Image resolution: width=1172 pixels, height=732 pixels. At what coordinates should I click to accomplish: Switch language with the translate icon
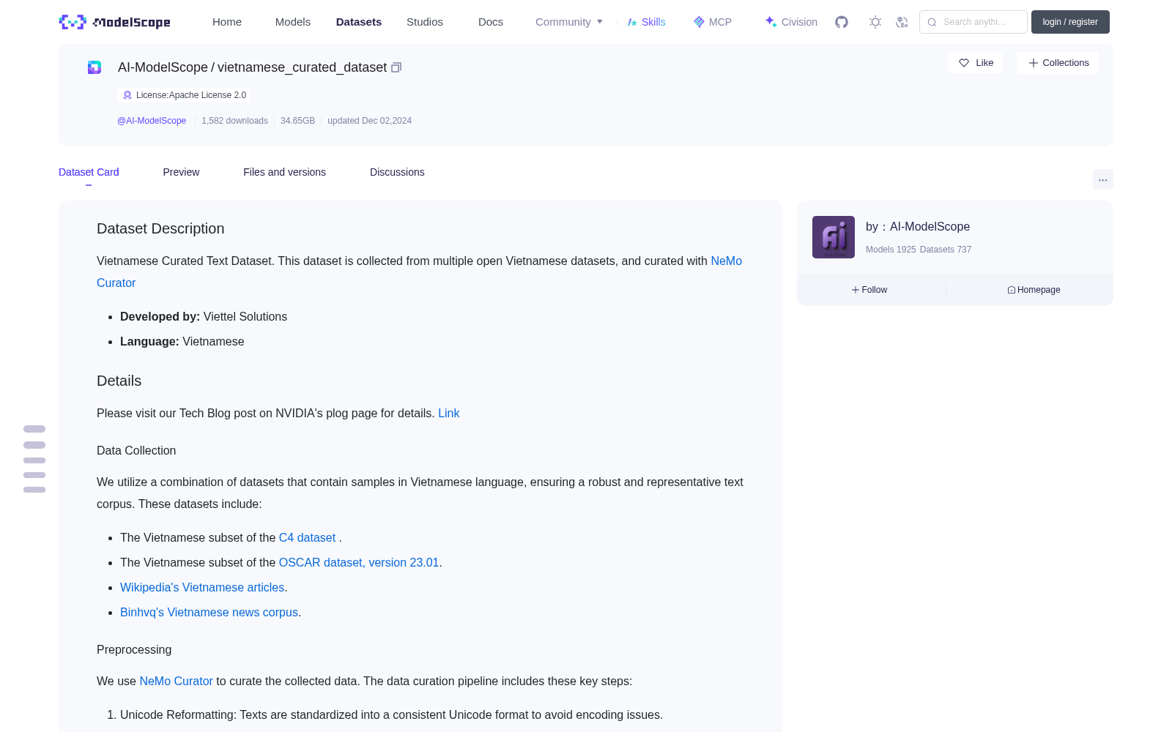[x=902, y=22]
